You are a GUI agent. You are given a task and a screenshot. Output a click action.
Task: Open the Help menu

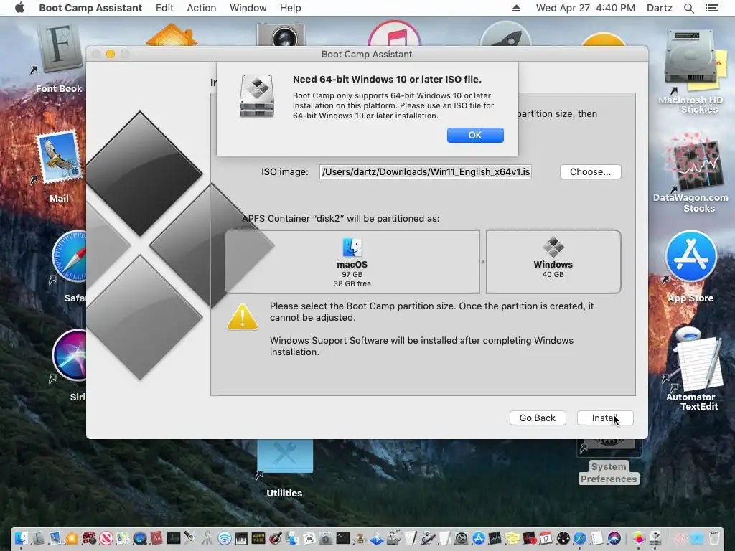[x=290, y=8]
